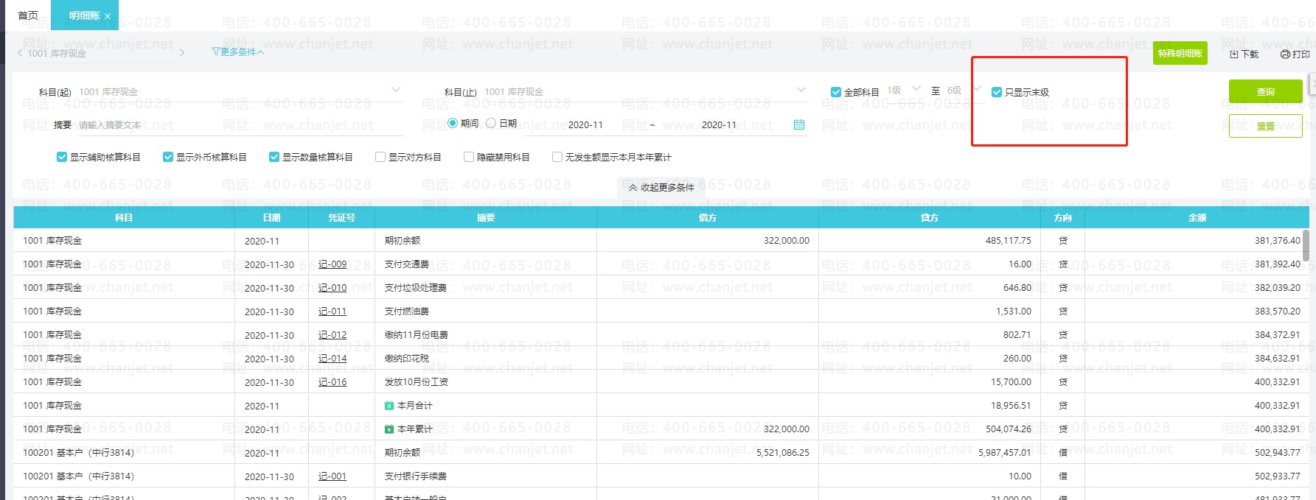Viewport: 1316px width, 500px height.
Task: Click the 打印 printer icon
Action: [1285, 54]
